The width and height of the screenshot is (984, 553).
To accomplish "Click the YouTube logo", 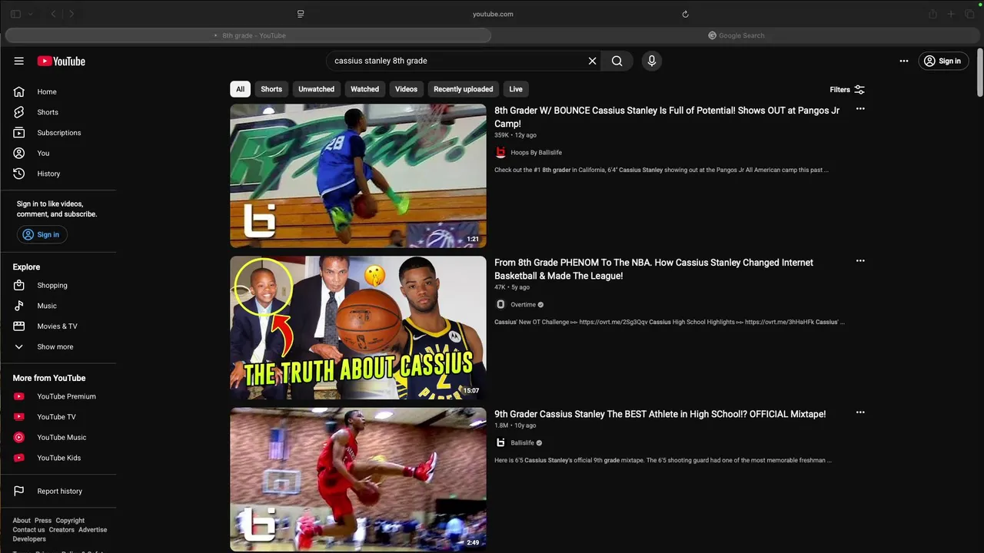I will click(61, 61).
